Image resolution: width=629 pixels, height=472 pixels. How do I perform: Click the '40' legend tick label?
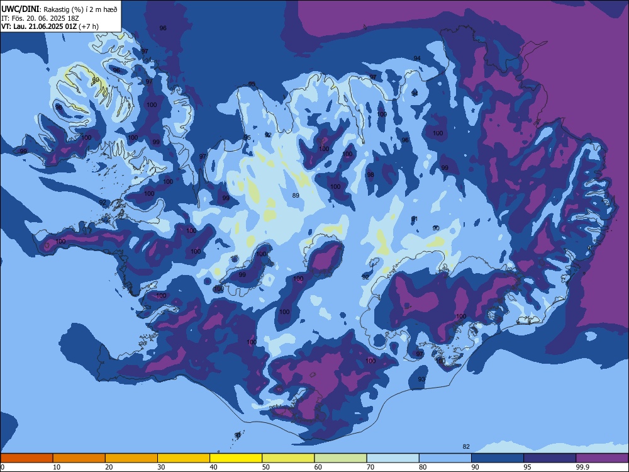(213, 467)
